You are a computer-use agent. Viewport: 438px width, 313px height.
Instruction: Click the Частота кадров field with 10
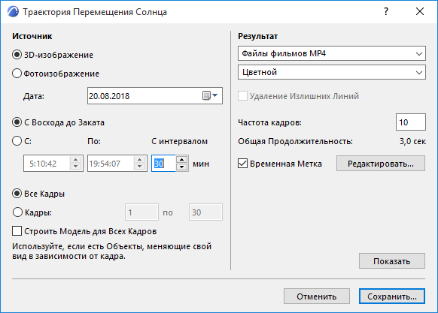point(411,122)
